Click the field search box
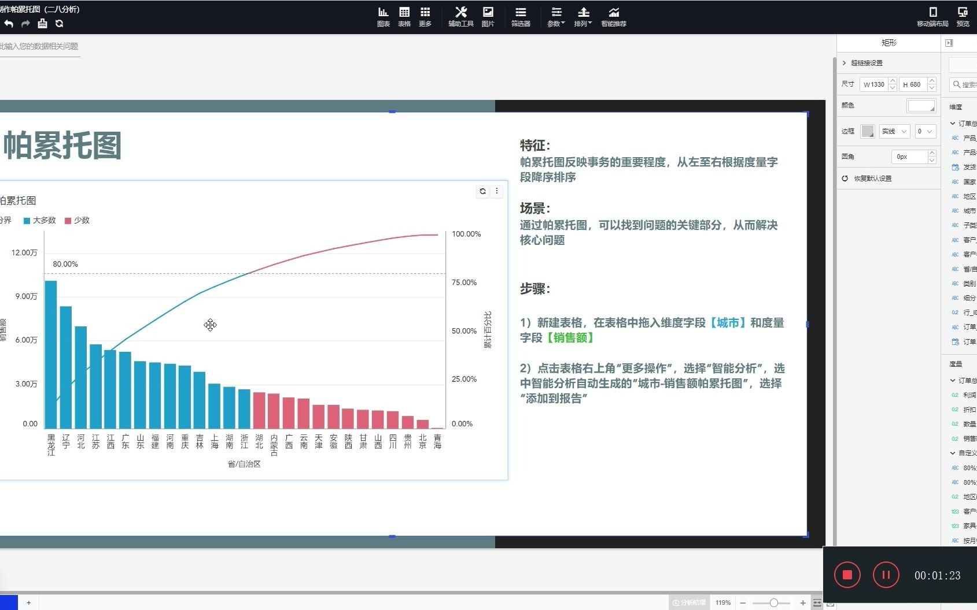 (964, 84)
